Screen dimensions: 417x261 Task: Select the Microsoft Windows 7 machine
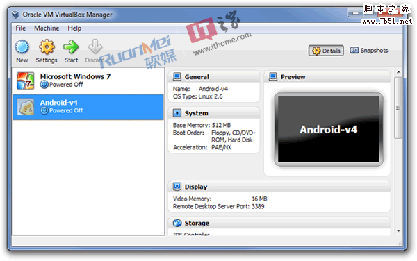(88, 81)
